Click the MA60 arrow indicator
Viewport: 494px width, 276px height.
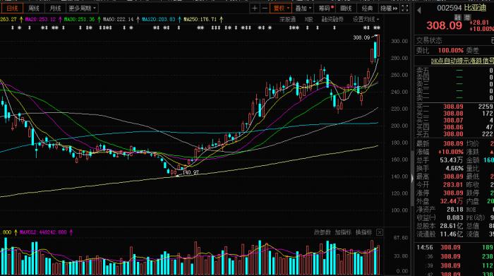[138, 20]
